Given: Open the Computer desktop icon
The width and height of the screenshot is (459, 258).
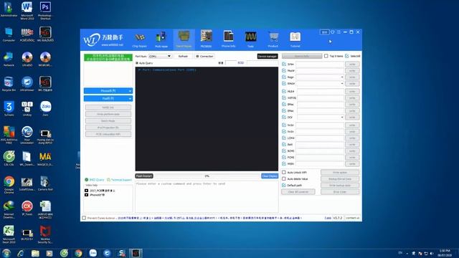Looking at the screenshot, I should click(x=9, y=34).
